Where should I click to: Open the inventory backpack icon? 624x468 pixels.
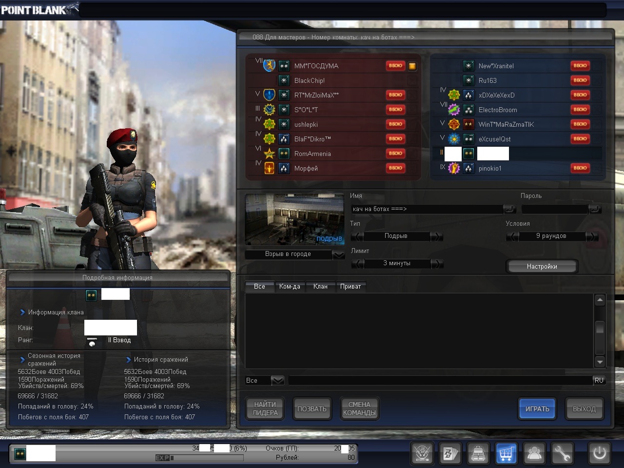click(478, 454)
